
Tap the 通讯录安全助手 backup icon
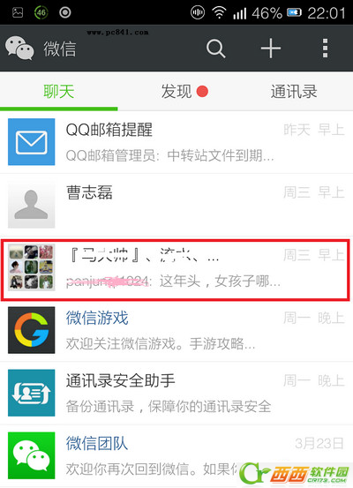point(32,393)
